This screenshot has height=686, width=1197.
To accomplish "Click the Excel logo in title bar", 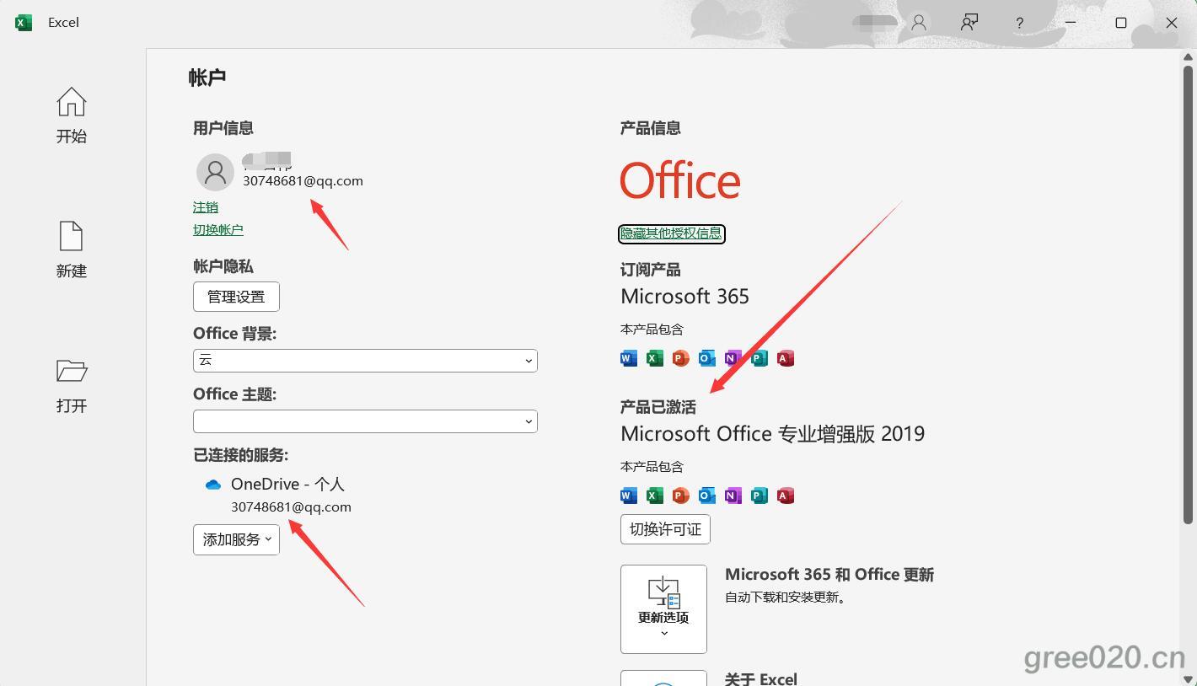I will click(x=24, y=23).
